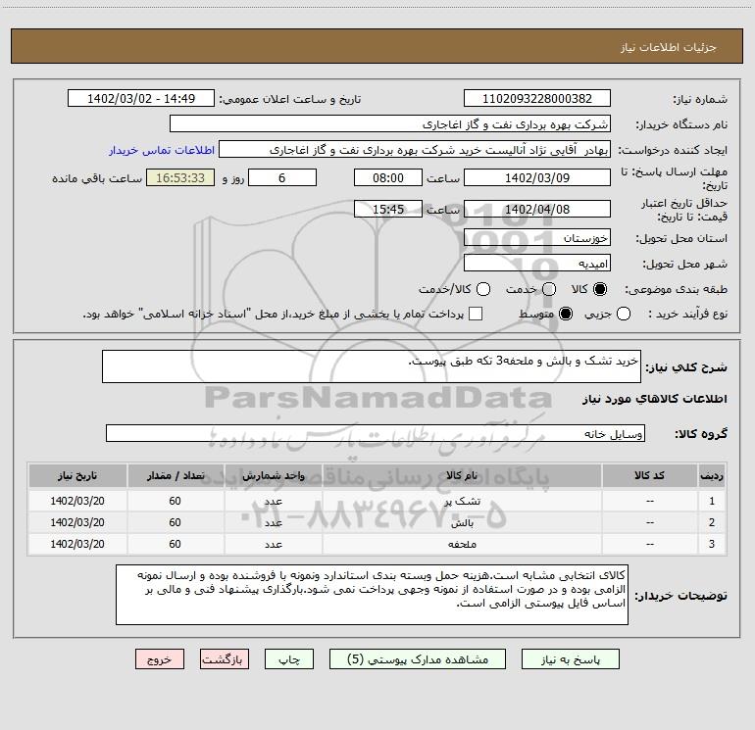Select the 'کالا/خدمت' radio option
The width and height of the screenshot is (755, 730).
pyautogui.click(x=483, y=289)
